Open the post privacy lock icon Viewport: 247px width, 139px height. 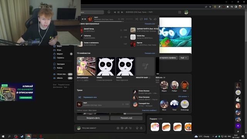click(141, 128)
